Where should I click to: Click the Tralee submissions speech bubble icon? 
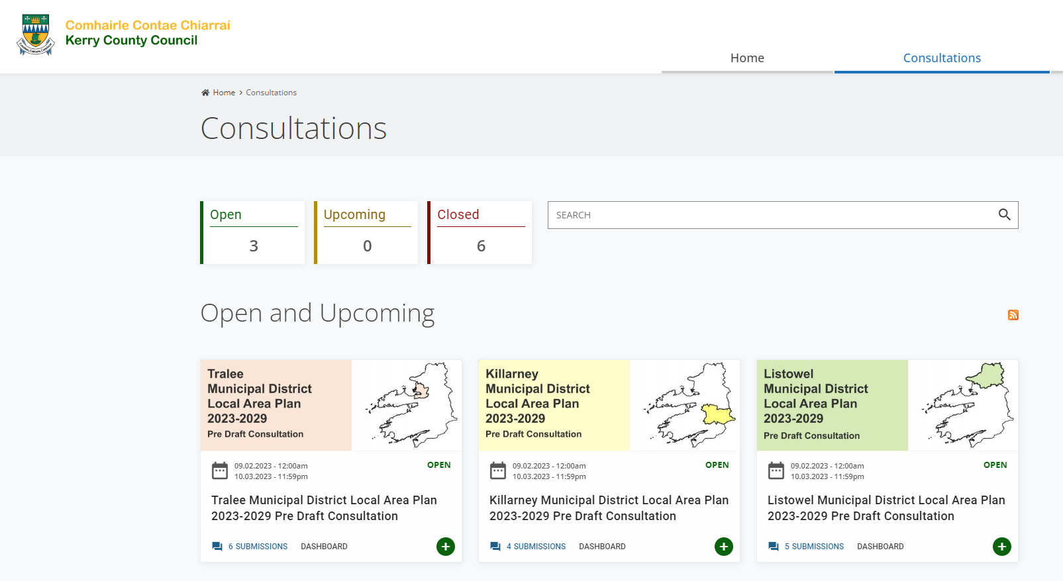pos(217,547)
